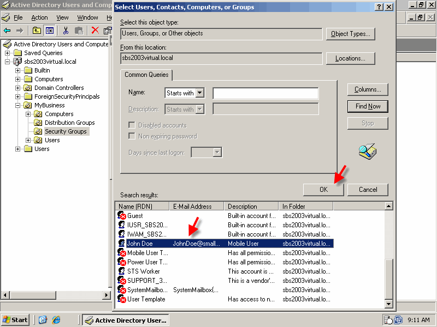Open Internet Explorer from quick launch
437x327 pixels.
click(56, 320)
